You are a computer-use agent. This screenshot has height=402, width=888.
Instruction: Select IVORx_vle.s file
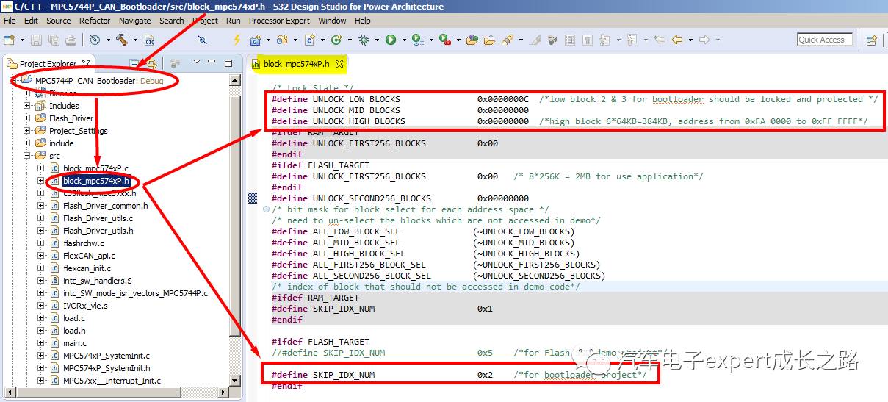(85, 306)
